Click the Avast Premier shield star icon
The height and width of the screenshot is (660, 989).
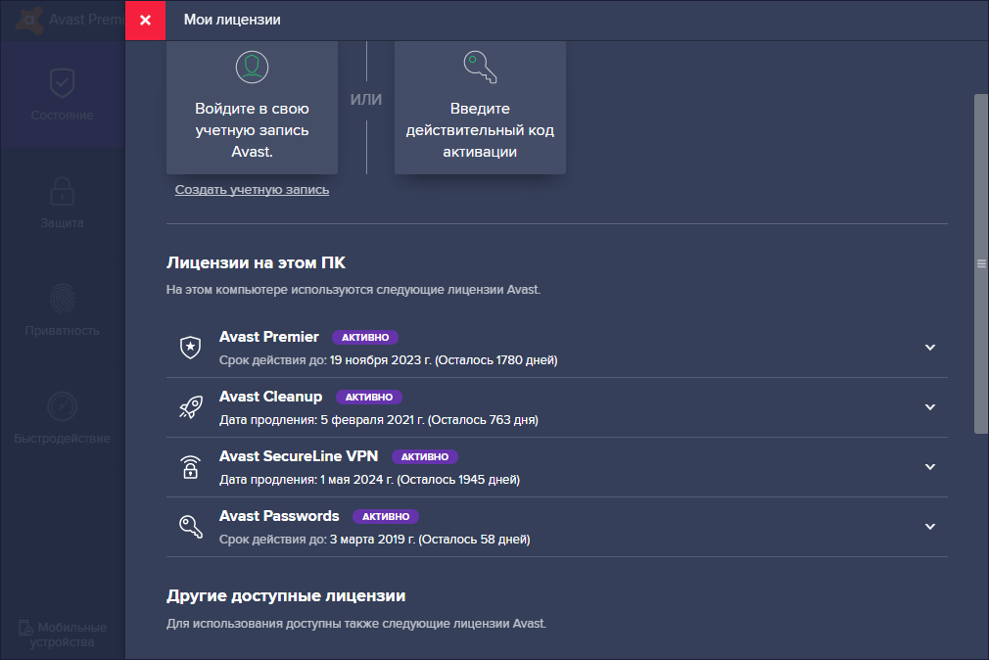(x=190, y=348)
